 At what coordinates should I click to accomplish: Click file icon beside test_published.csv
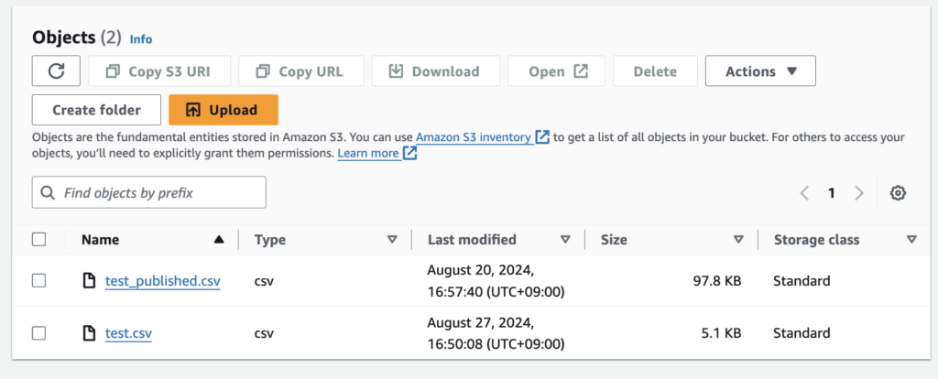[89, 280]
